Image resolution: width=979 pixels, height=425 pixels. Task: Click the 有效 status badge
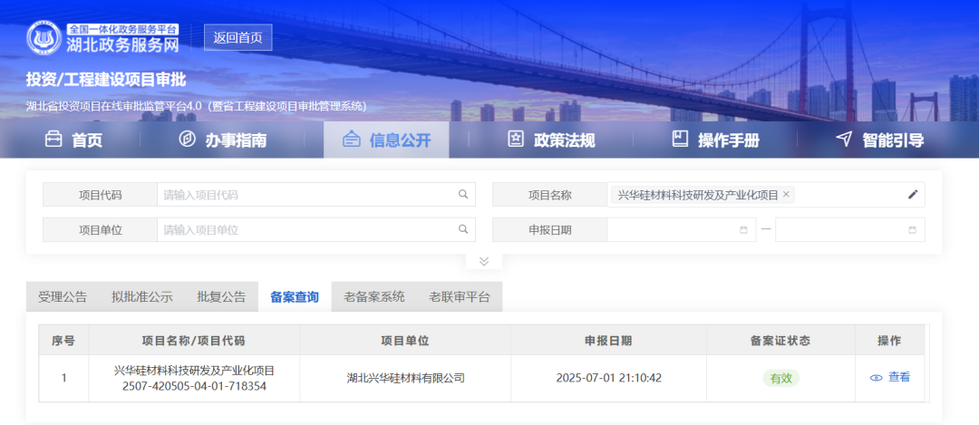pyautogui.click(x=780, y=378)
